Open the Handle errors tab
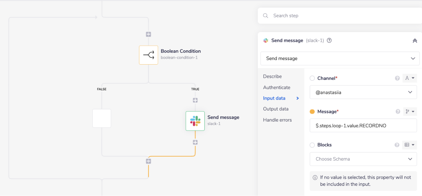The width and height of the screenshot is (422, 196). (x=277, y=120)
